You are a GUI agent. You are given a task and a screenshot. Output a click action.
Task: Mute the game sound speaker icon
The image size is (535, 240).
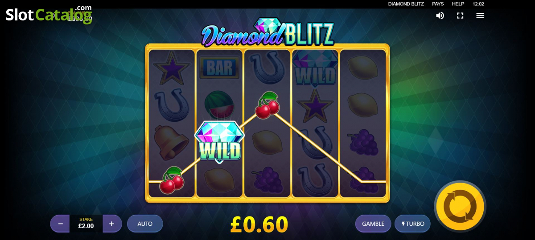click(x=440, y=16)
